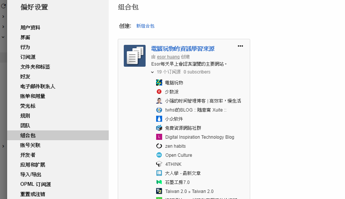Open esor huang author profile link
The height and width of the screenshot is (199, 345).
168,57
